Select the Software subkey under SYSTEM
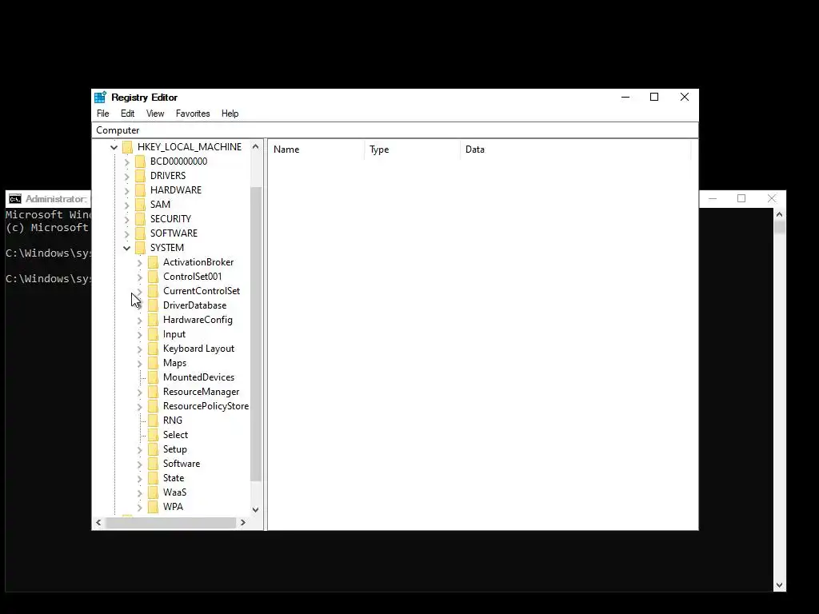The width and height of the screenshot is (819, 614). point(182,464)
